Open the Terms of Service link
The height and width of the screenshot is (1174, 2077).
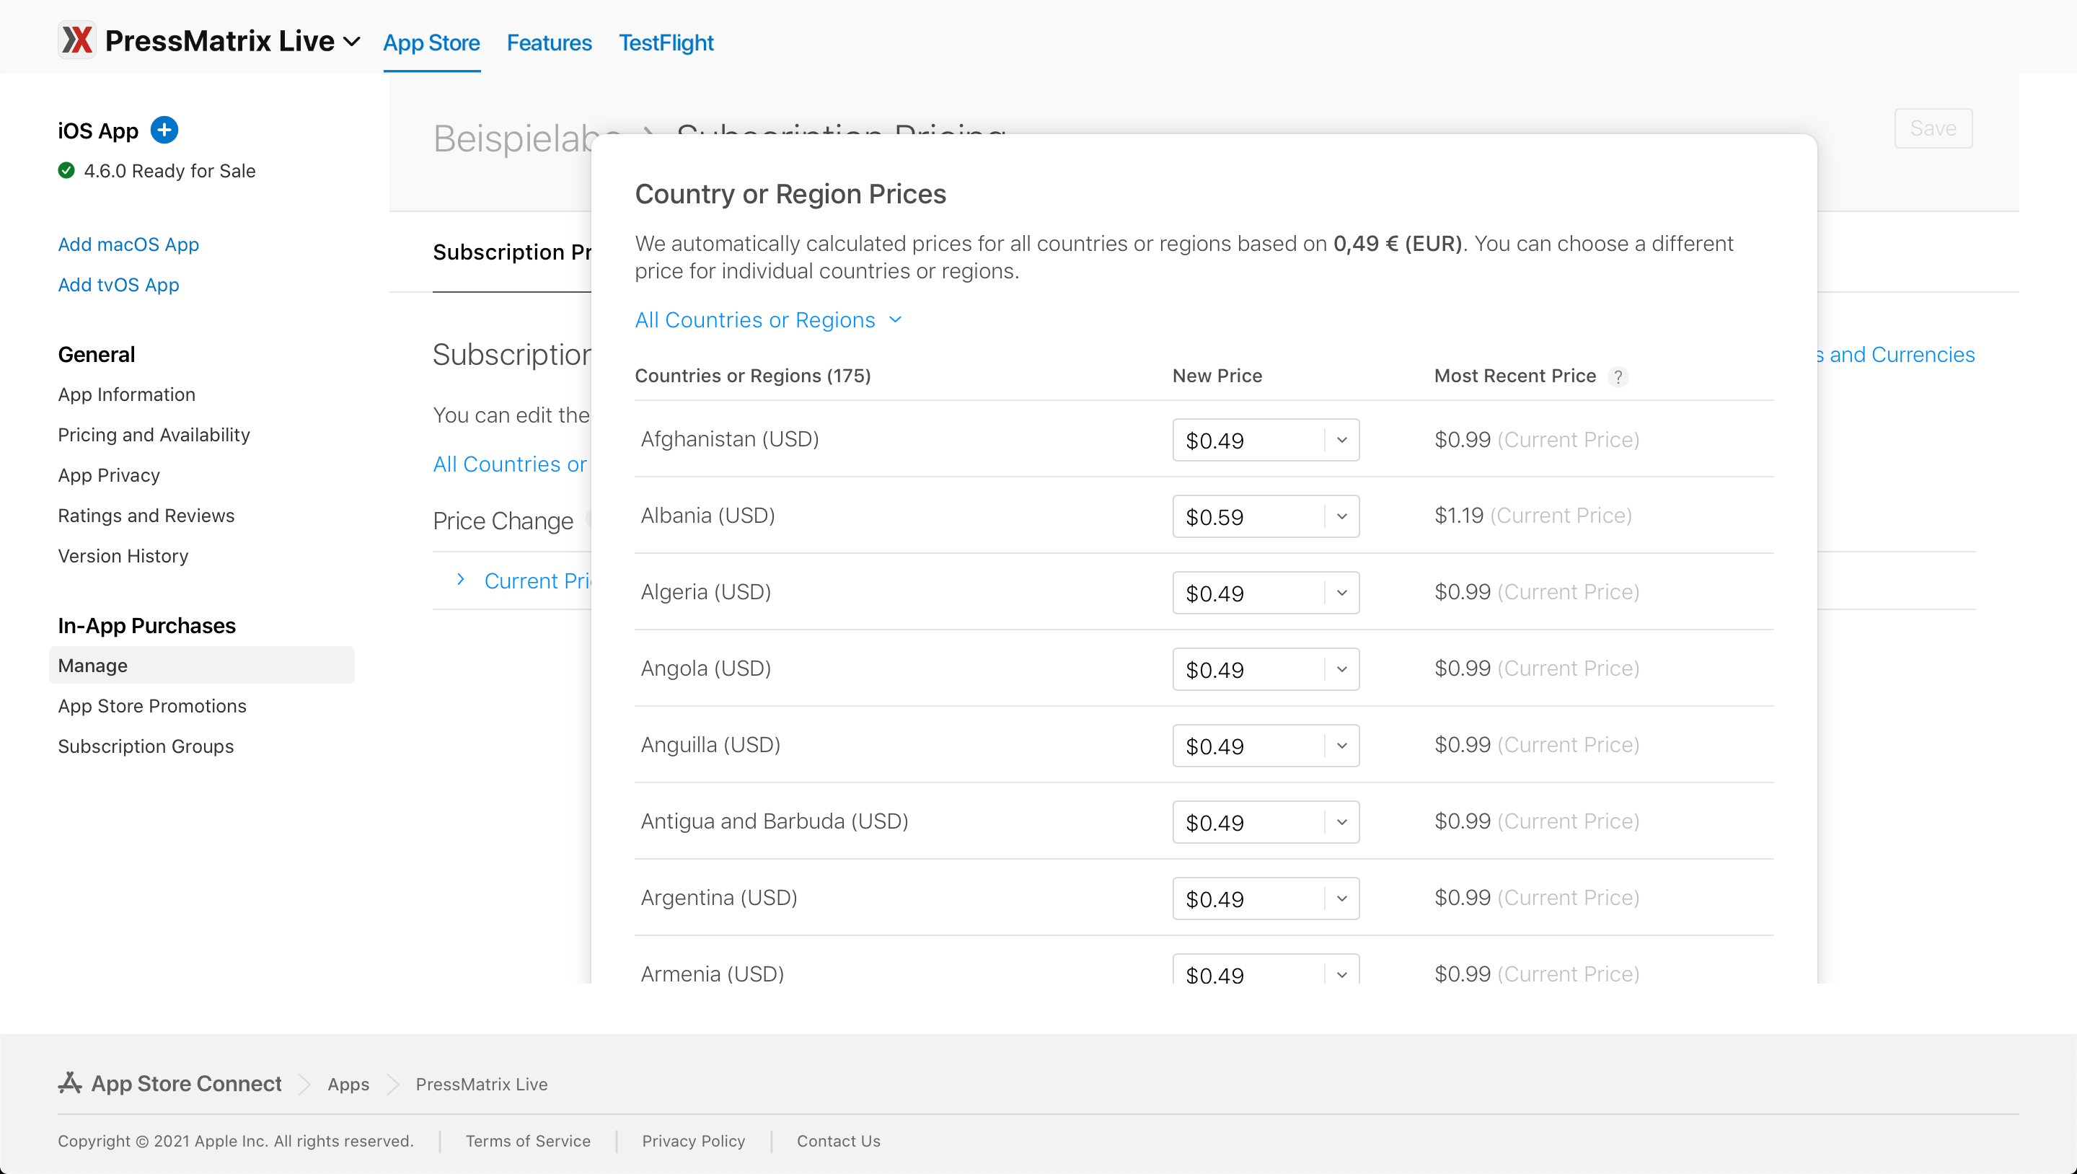pyautogui.click(x=528, y=1141)
